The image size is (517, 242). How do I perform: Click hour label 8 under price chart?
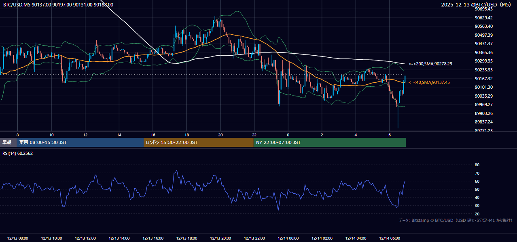(18, 135)
